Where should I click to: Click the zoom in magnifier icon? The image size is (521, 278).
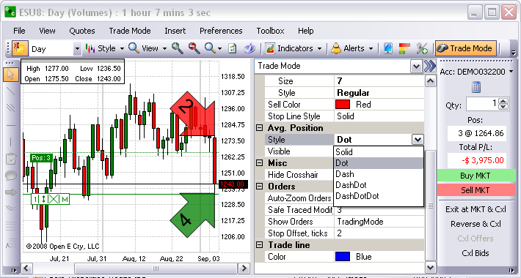pos(178,48)
